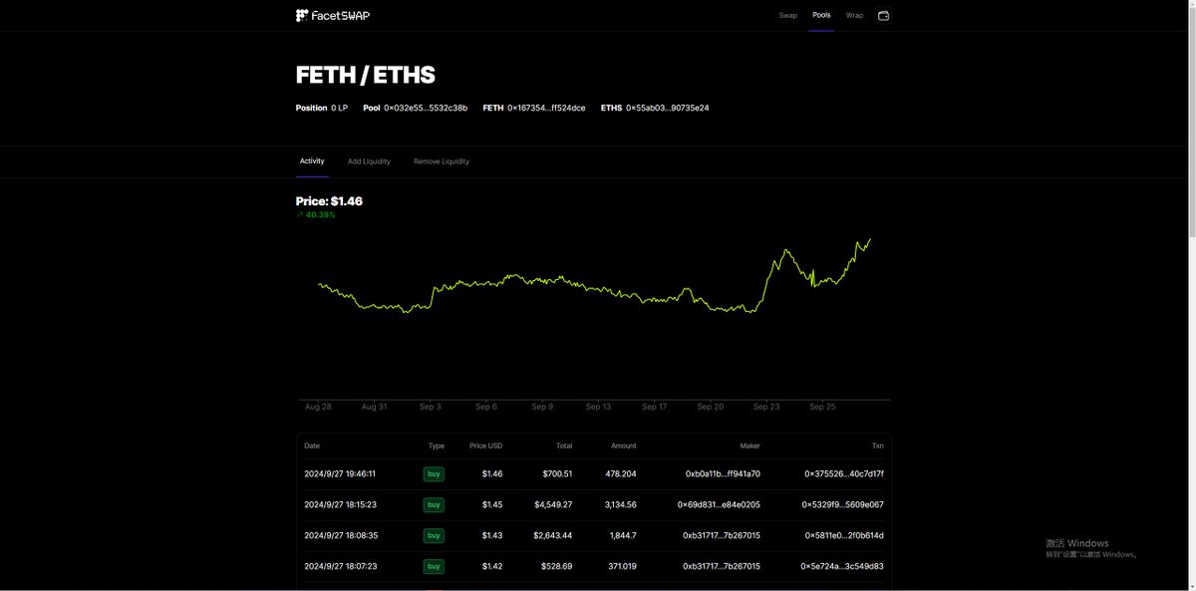Click ETHS token address 0x55ab03...90735e24

(668, 108)
